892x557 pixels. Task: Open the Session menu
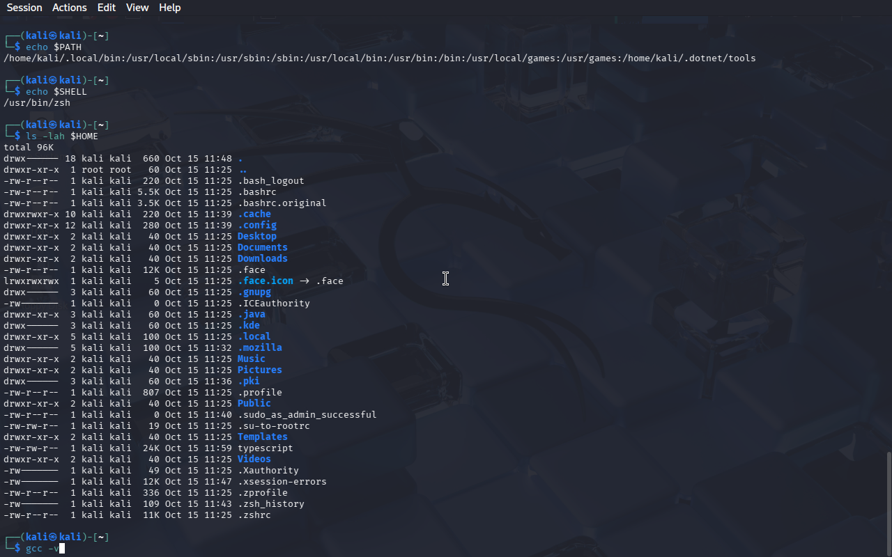24,8
